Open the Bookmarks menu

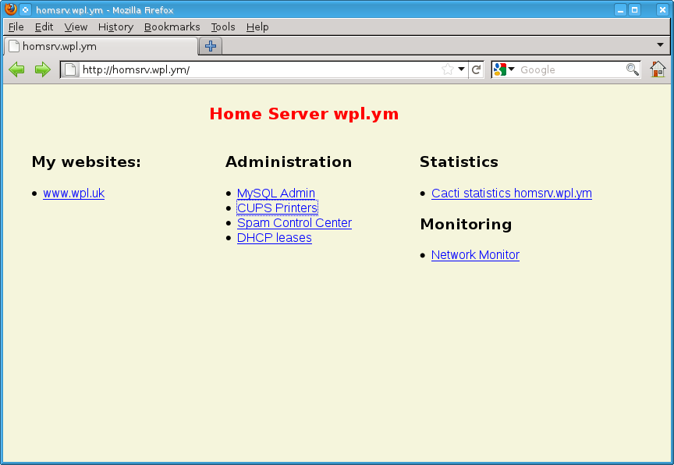(x=172, y=27)
